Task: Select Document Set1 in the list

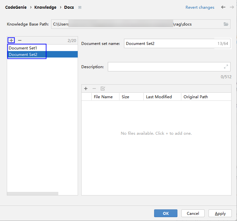Action: click(x=23, y=48)
